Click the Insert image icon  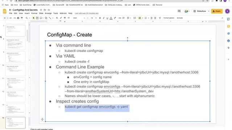coord(41,18)
